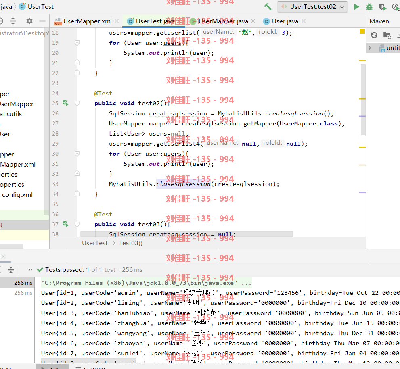This screenshot has width=400, height=369.
Task: Click the console line for userCode='zhanghua'
Action: (220, 323)
